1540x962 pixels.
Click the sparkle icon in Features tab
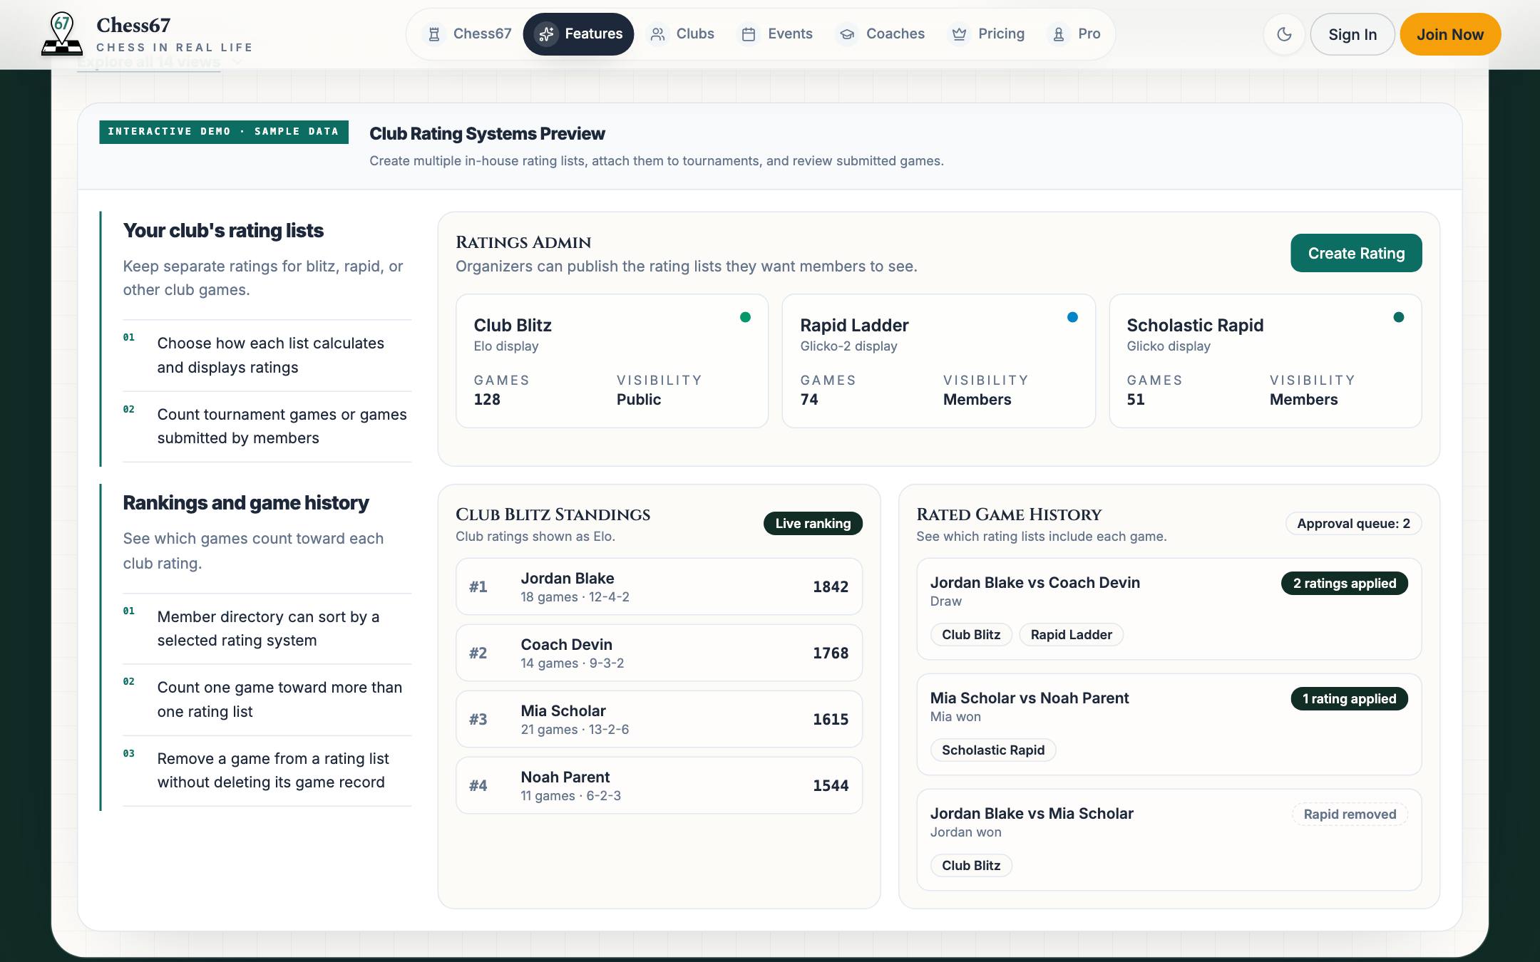coord(546,34)
